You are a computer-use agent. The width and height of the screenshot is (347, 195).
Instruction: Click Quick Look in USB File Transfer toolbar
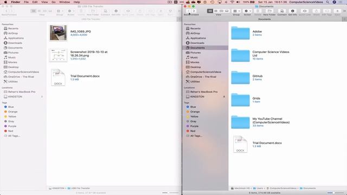(128, 11)
